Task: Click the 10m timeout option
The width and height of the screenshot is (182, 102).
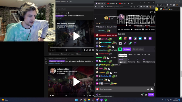Action: (138, 54)
